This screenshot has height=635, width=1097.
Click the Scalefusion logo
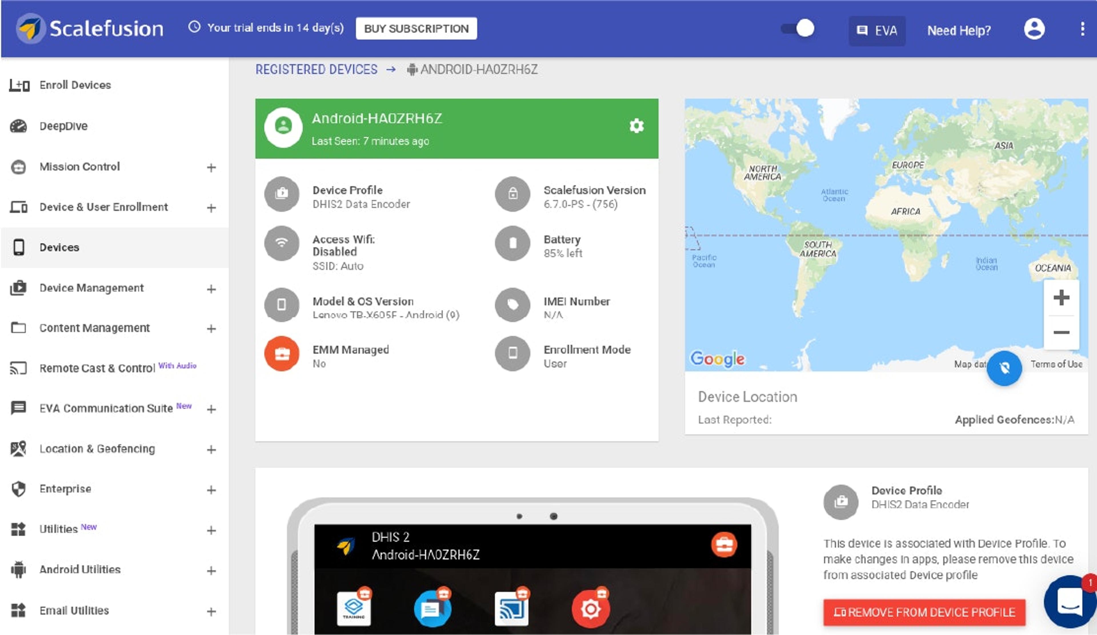(x=90, y=29)
